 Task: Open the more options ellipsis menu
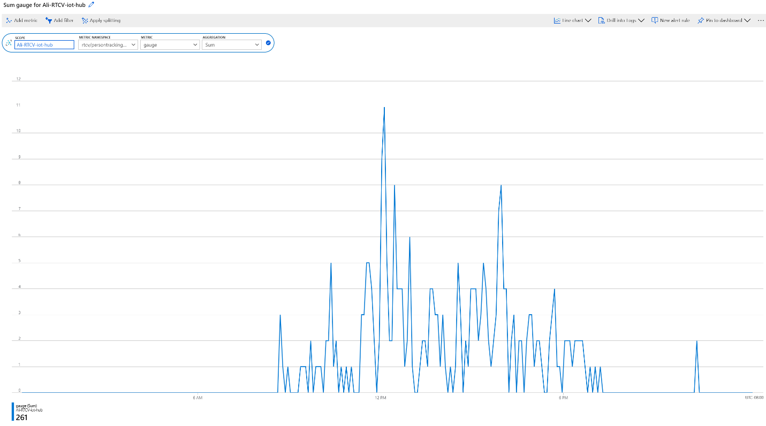761,20
